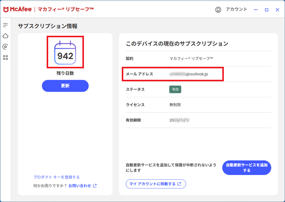The height and width of the screenshot is (202, 285).
Task: Open the お問い合わせ link
Action: tap(80, 185)
